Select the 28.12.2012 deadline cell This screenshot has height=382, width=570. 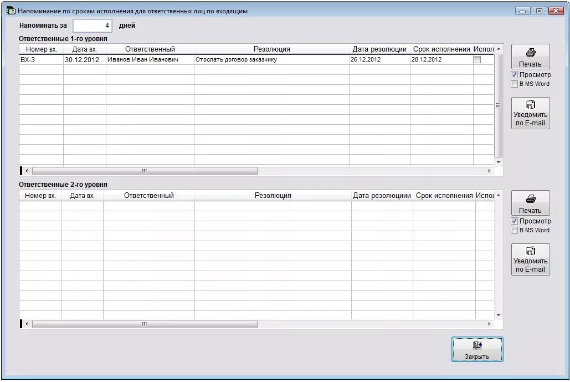click(441, 60)
